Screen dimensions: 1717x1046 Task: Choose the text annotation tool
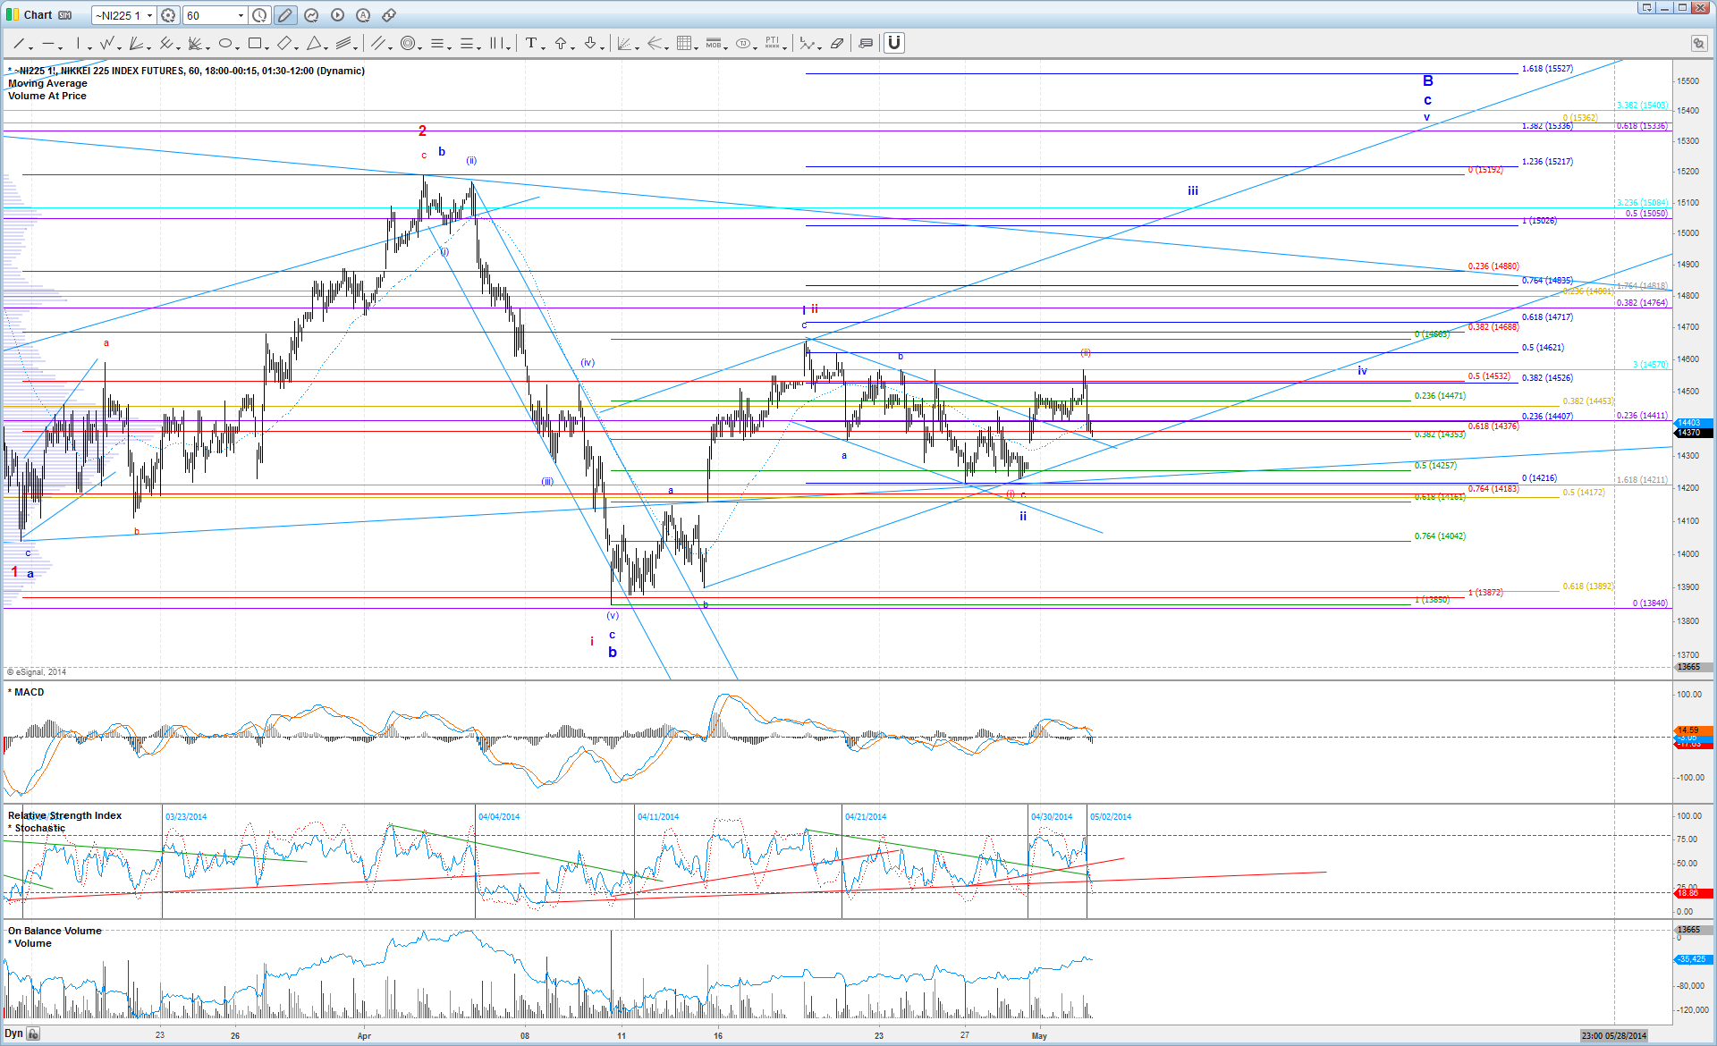coord(531,43)
